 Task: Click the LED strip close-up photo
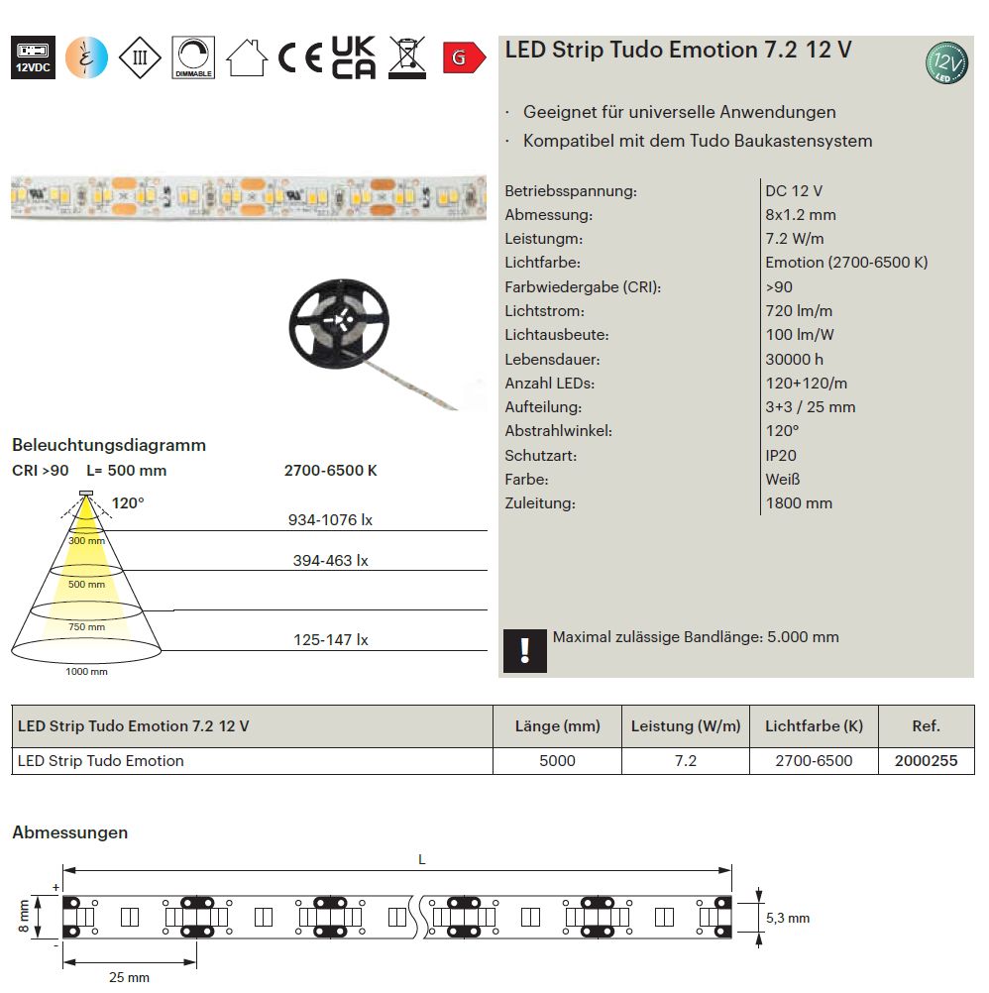pos(249,197)
